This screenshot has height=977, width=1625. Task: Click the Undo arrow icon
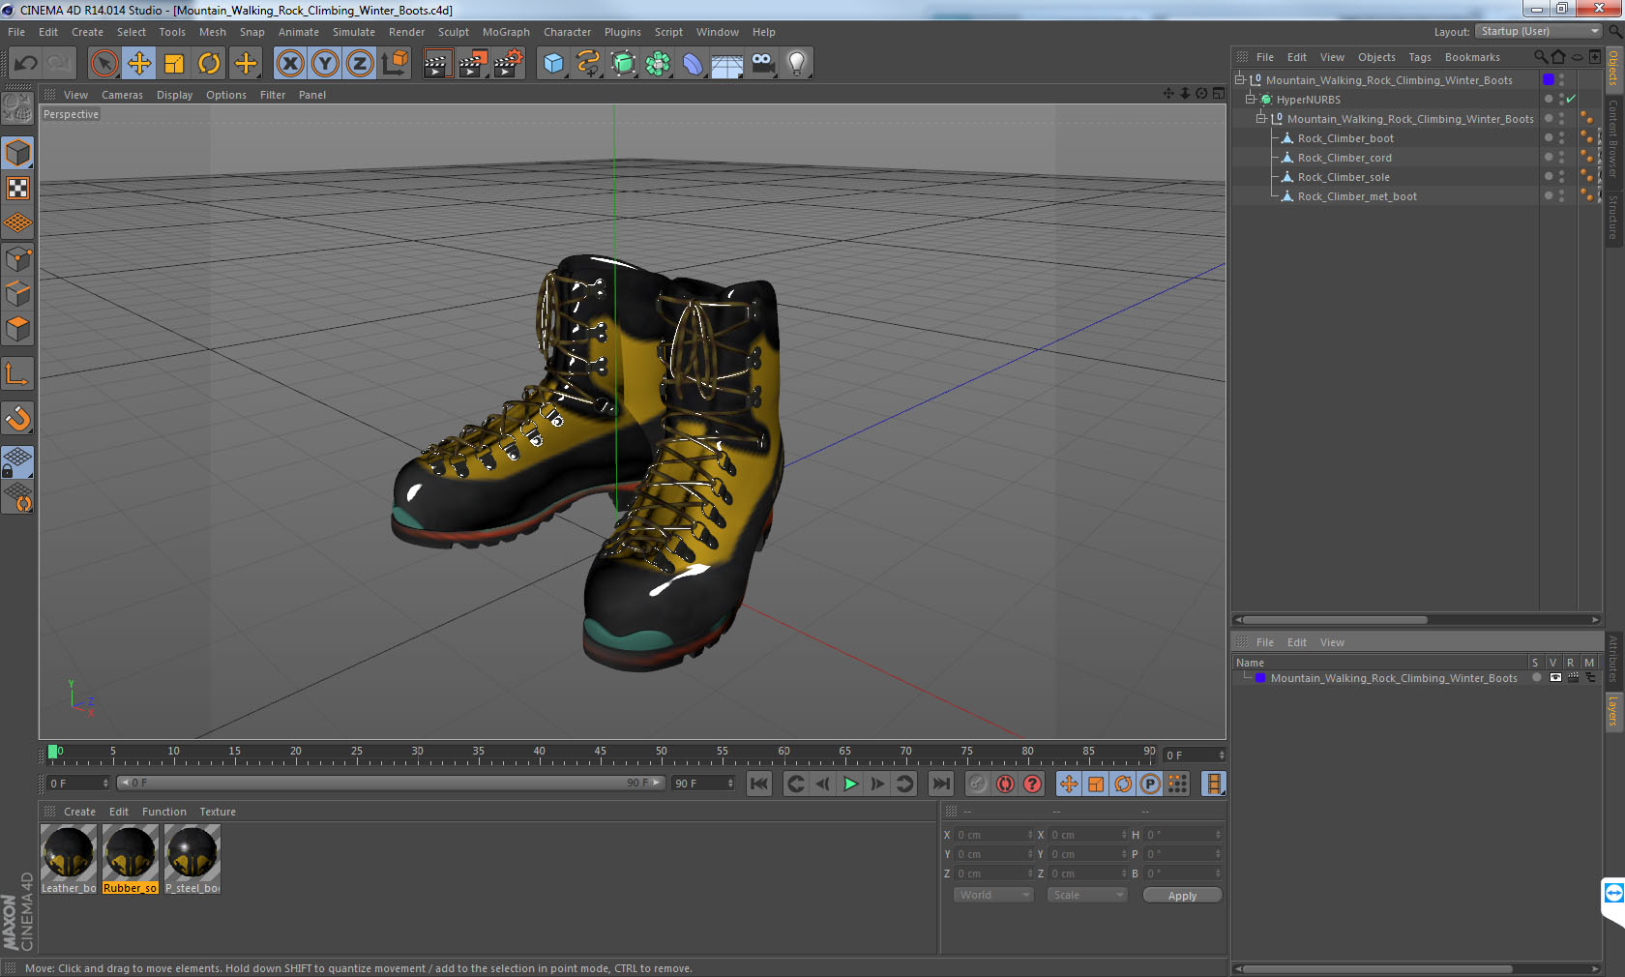click(x=26, y=64)
